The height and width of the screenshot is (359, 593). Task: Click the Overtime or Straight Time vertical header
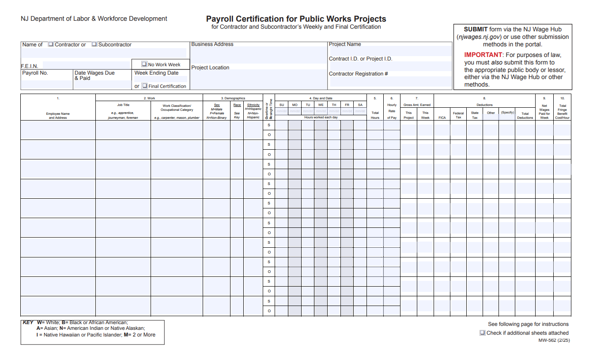pyautogui.click(x=268, y=108)
